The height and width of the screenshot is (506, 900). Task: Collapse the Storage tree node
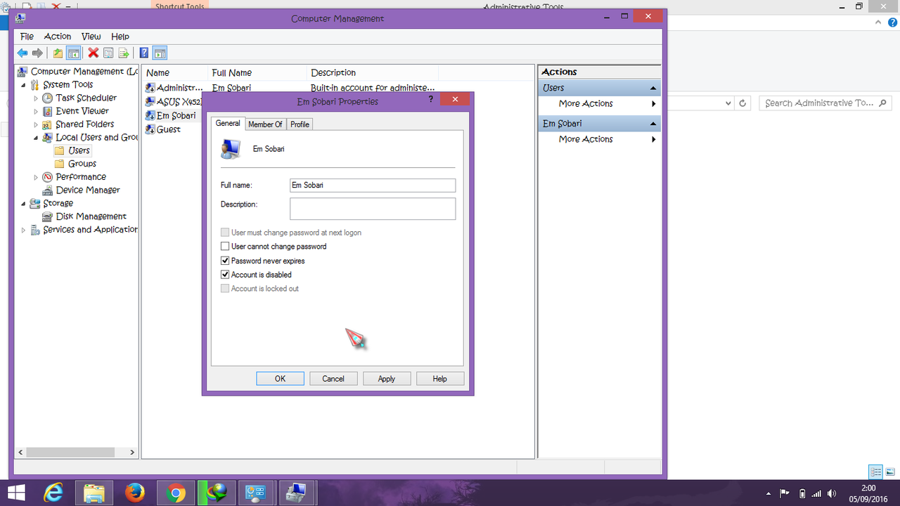point(23,204)
